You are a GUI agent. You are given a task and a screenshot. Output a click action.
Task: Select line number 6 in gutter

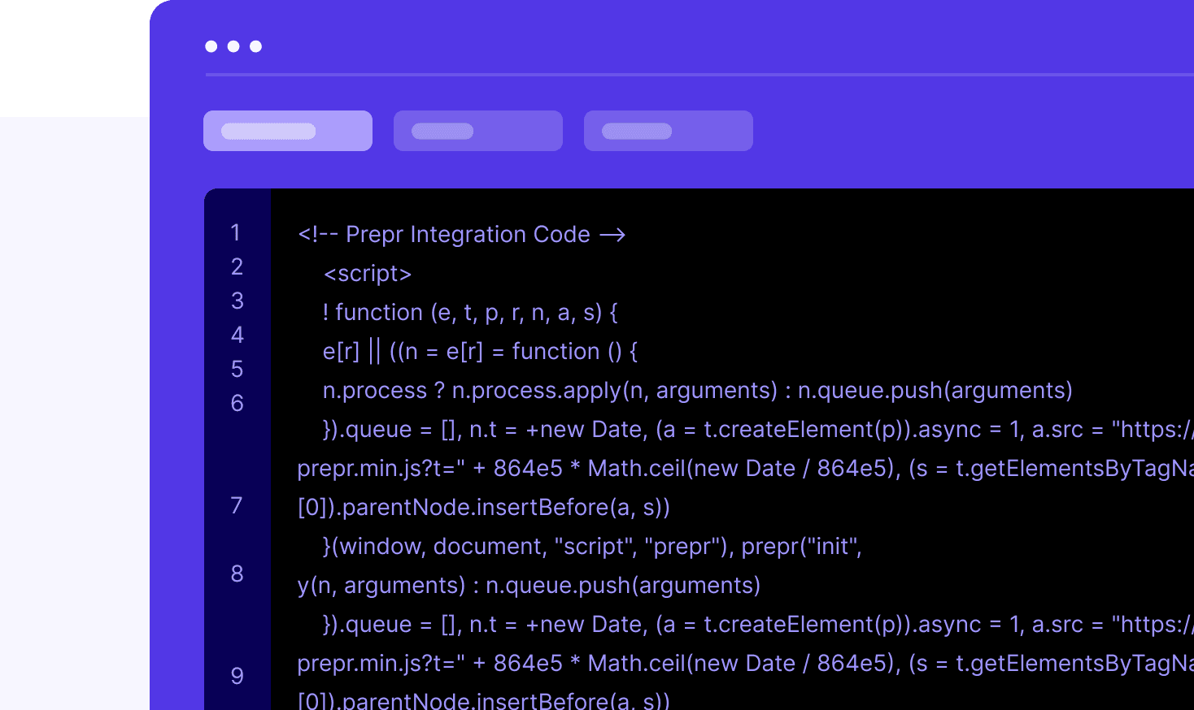(237, 404)
